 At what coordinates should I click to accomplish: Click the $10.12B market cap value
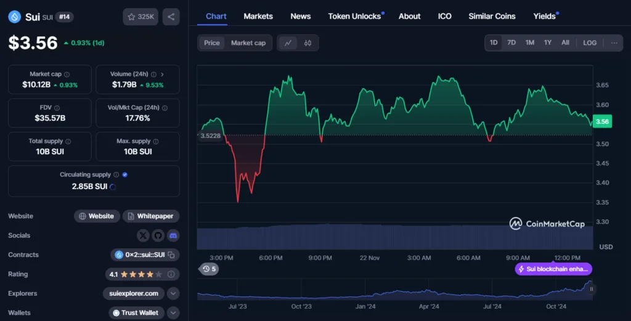click(x=36, y=85)
